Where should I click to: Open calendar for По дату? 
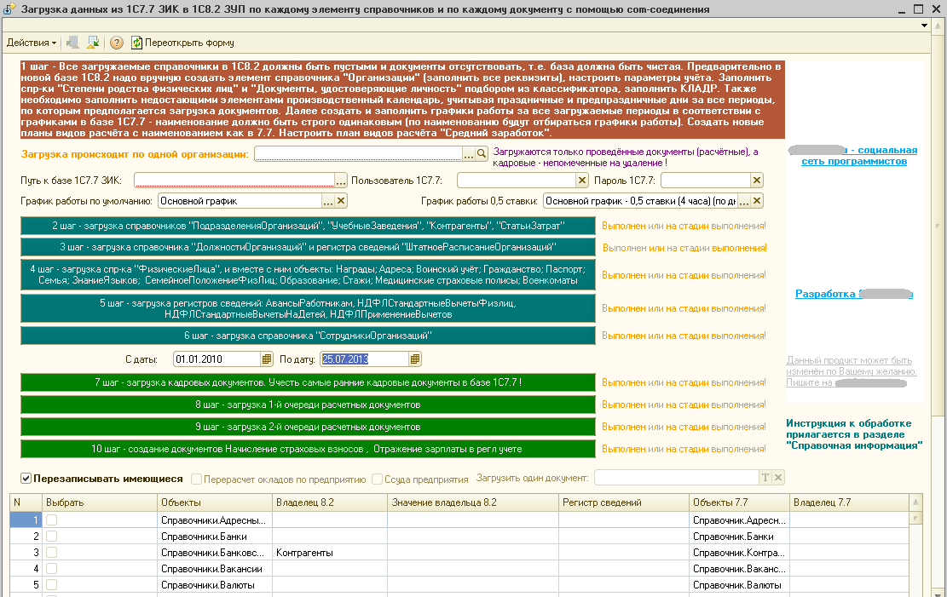[414, 359]
